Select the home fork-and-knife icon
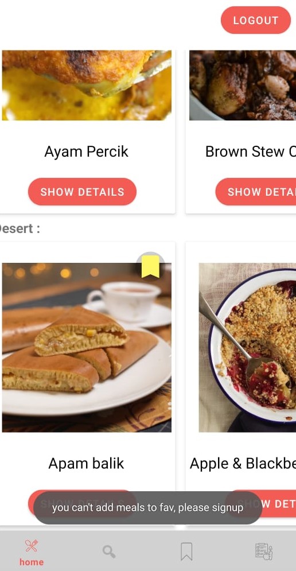296x571 pixels. click(x=32, y=546)
